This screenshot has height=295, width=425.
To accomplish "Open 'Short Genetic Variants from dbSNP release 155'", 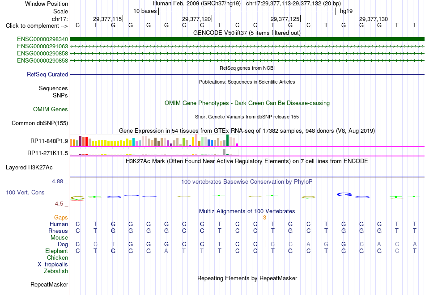I will pos(247,117).
